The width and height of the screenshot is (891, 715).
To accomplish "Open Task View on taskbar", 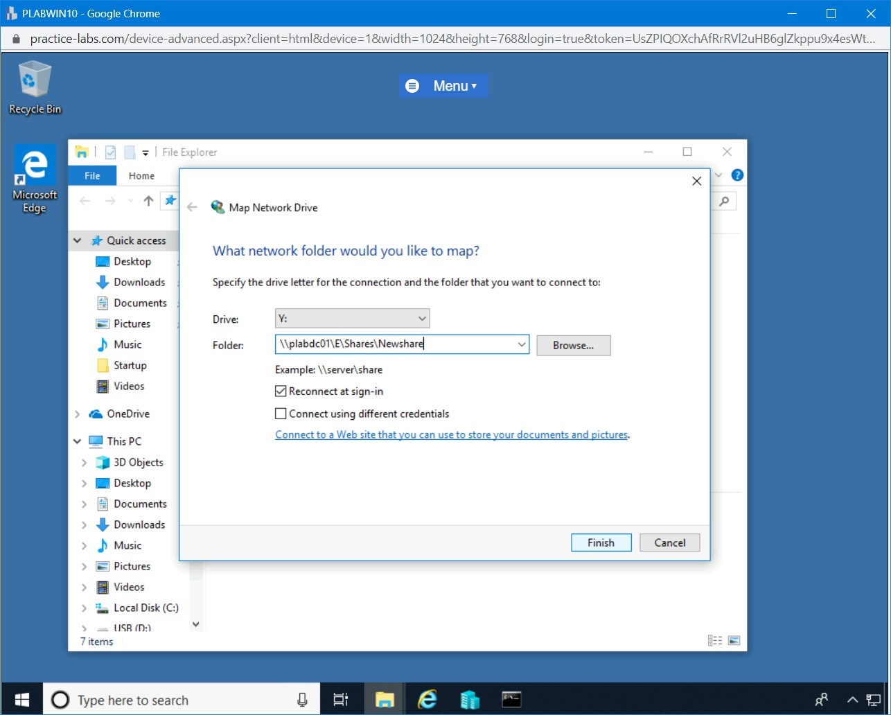I will [341, 700].
